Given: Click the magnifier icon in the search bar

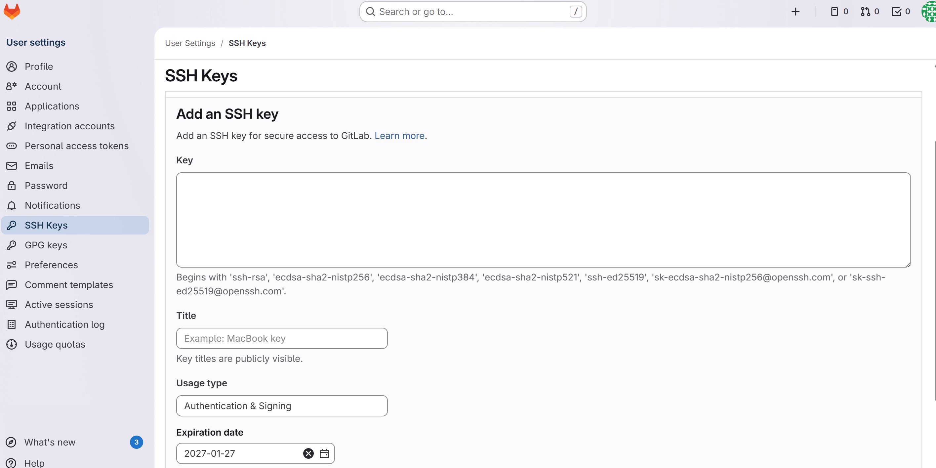Looking at the screenshot, I should 371,11.
